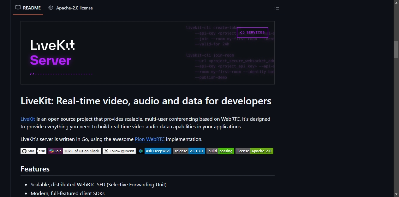Click the Slack logo icon in Join badge
Screen dimensions: 399x197
(x=51, y=151)
